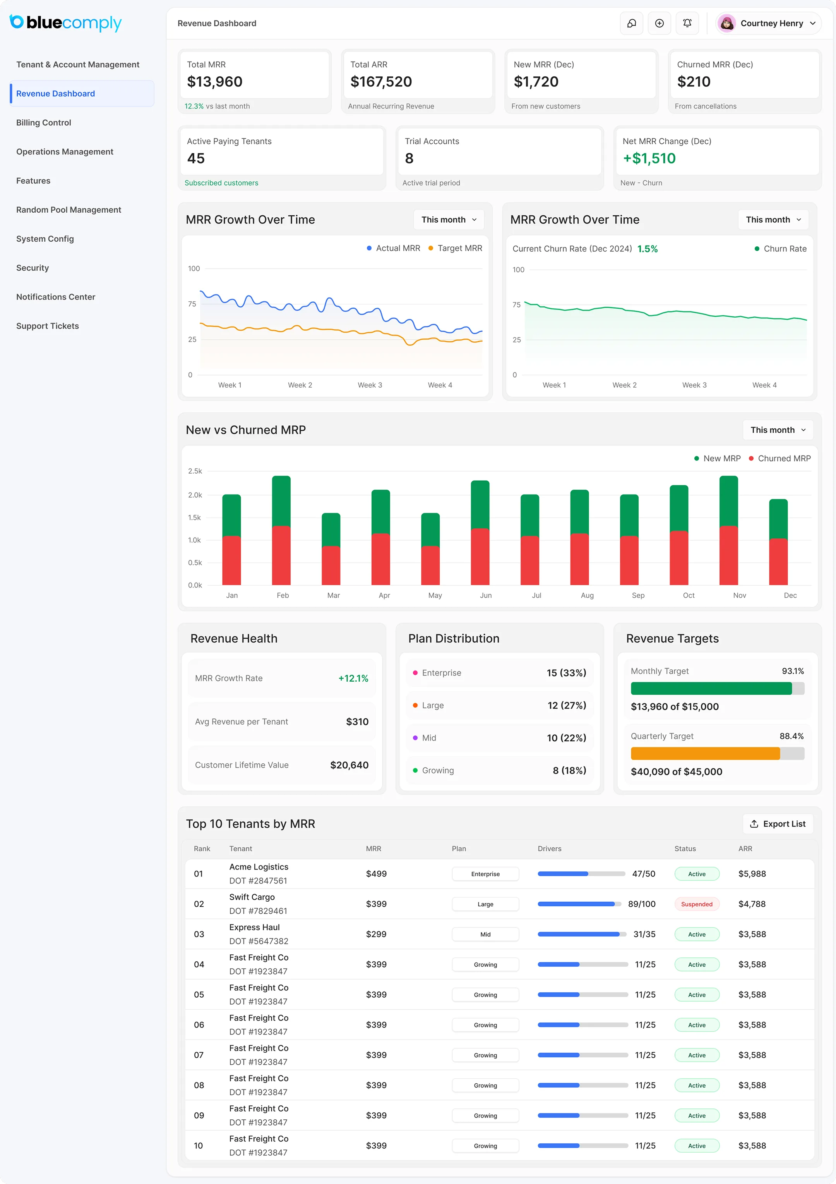The height and width of the screenshot is (1184, 836).
Task: Expand the Courtney Henry user menu chevron
Action: coord(813,23)
